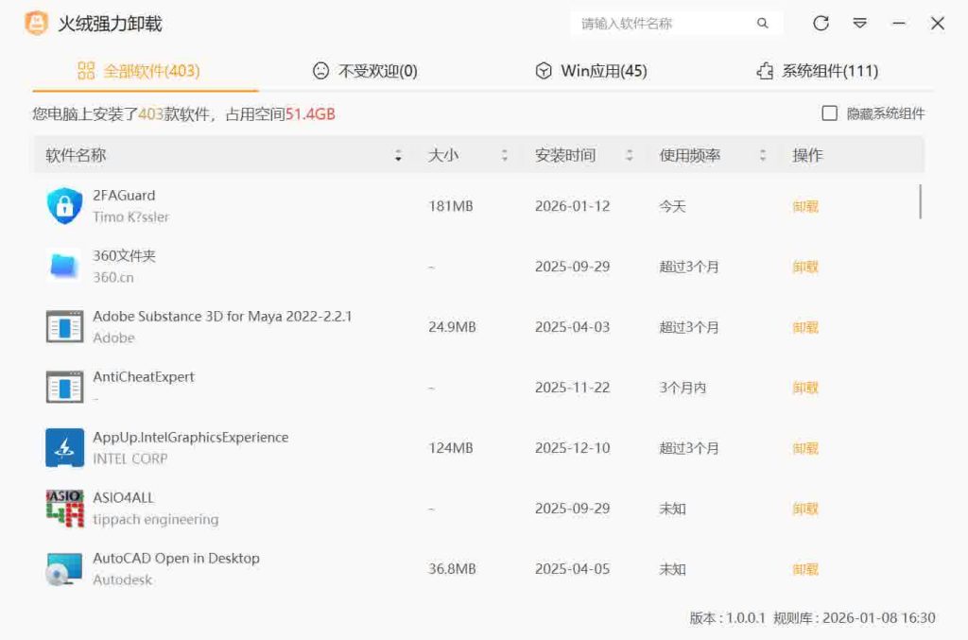Click the 火绒强力卸载 logo icon
Screen dimensions: 968x640
click(x=36, y=22)
